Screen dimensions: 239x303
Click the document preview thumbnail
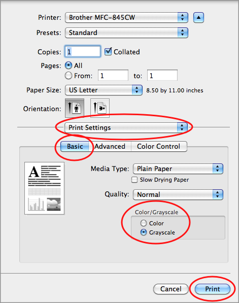point(45,188)
